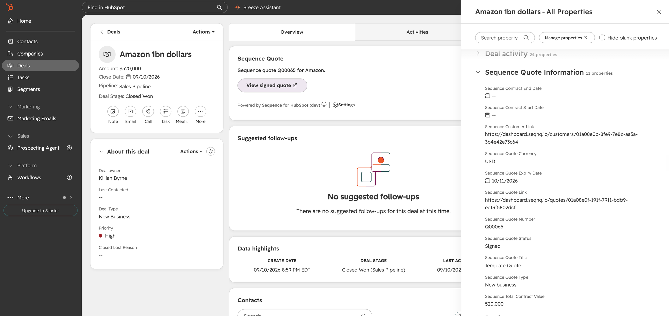
Task: Collapse the Sales sidebar section
Action: click(10, 136)
